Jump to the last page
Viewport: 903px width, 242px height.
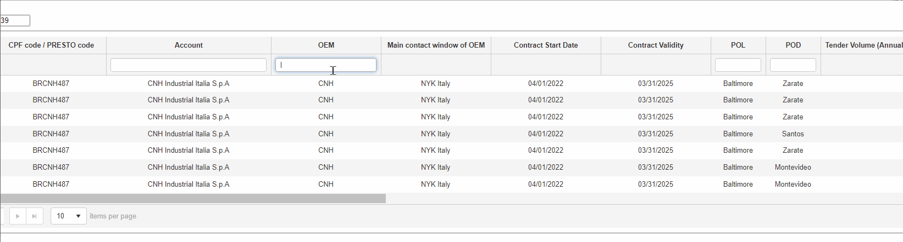point(34,216)
